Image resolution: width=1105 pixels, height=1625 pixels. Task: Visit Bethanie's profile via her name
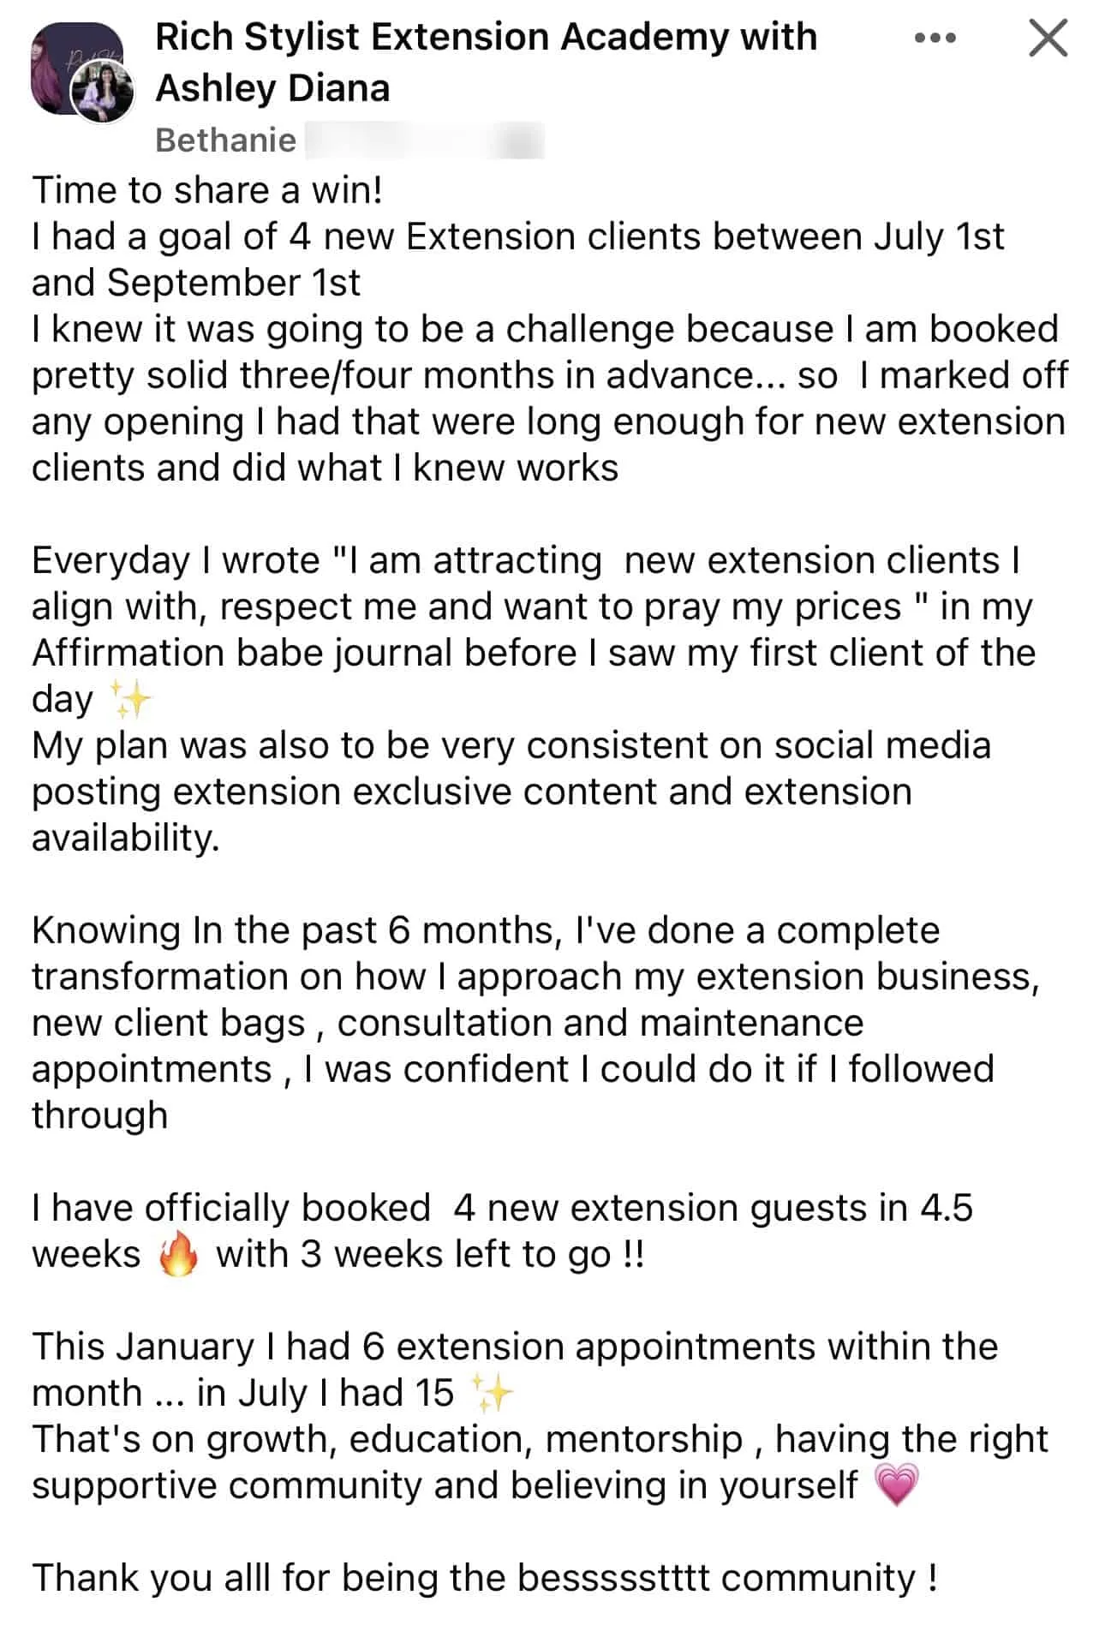point(225,140)
